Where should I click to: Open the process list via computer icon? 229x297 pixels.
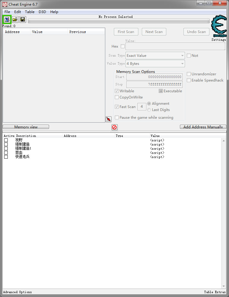point(7,20)
